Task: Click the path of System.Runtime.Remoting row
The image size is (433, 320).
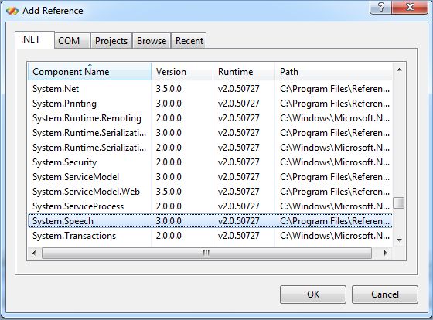Action: tap(335, 118)
